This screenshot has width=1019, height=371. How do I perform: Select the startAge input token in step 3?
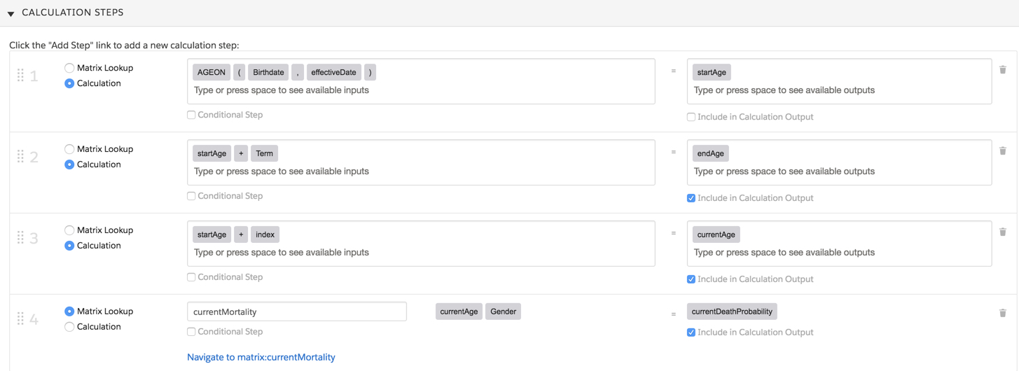click(212, 234)
